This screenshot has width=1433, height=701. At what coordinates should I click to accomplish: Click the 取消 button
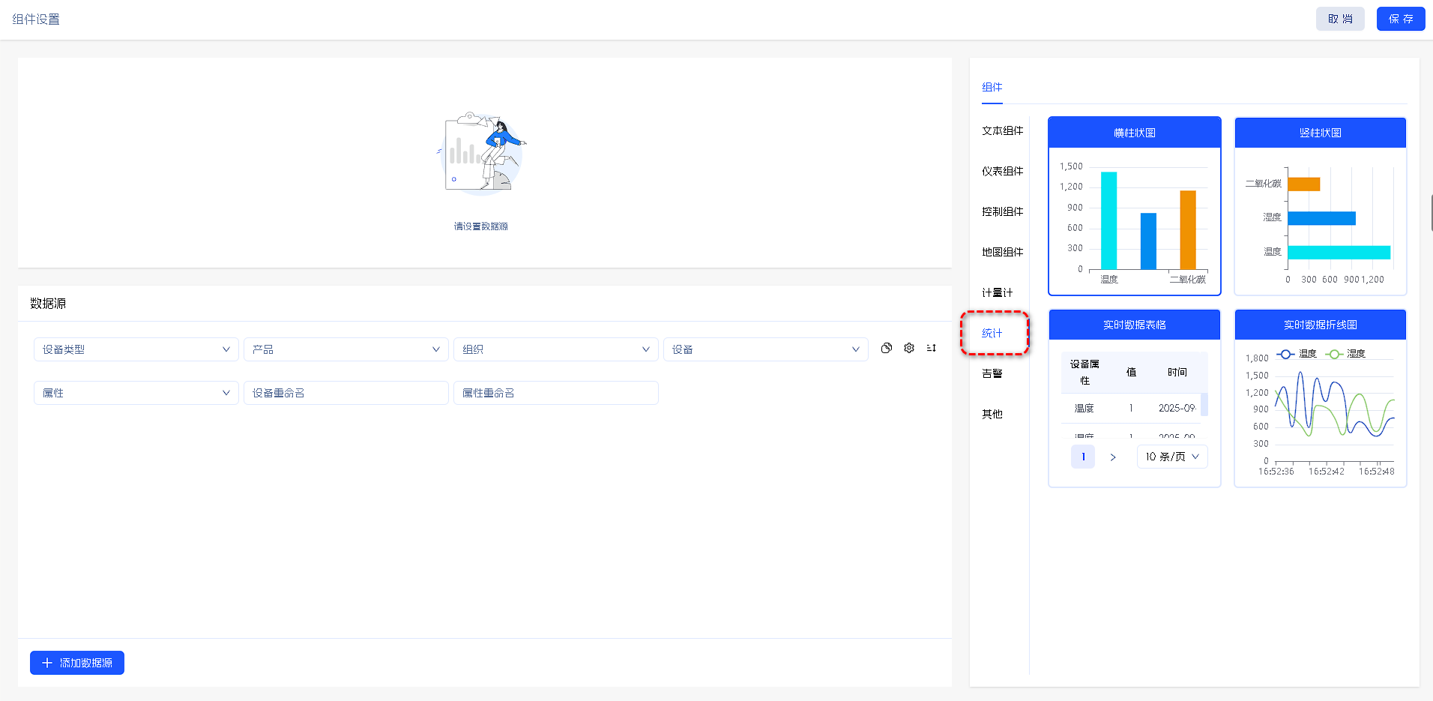tap(1340, 19)
